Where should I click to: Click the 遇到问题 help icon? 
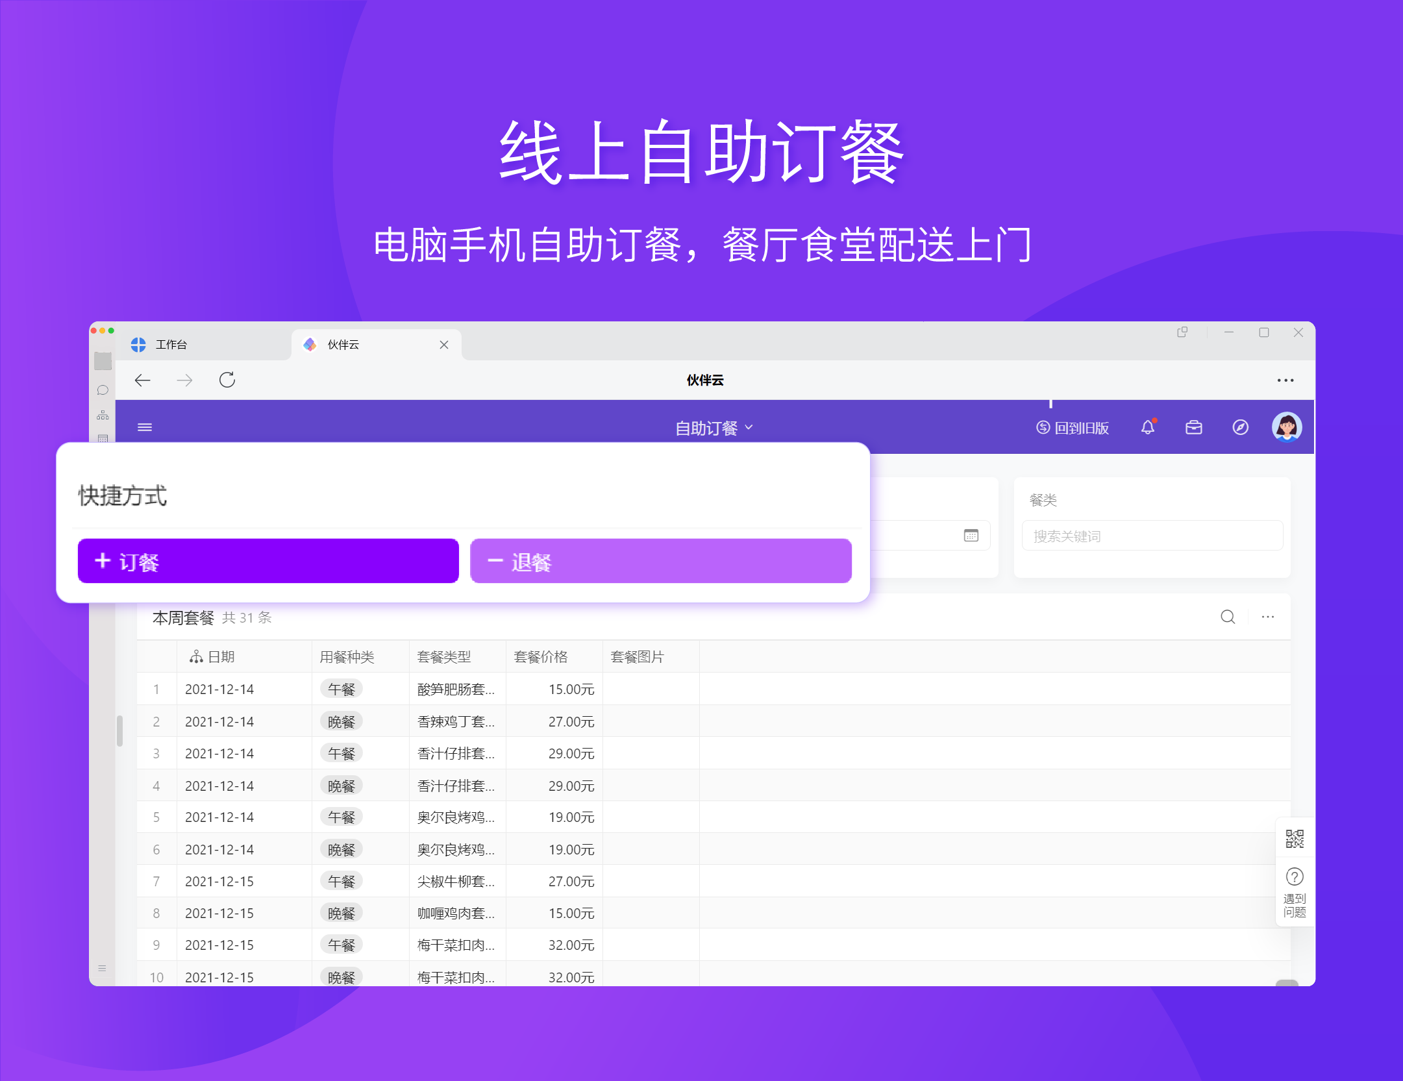point(1294,878)
